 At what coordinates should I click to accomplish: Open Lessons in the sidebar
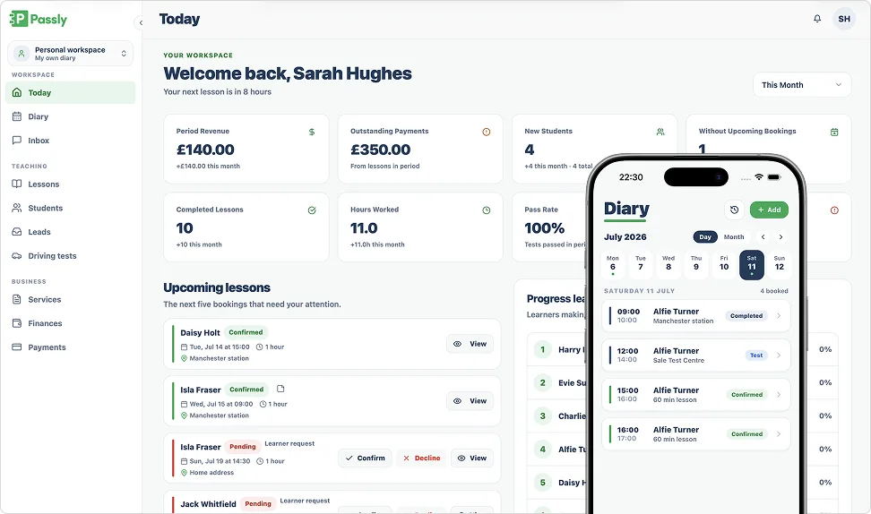pos(71,184)
